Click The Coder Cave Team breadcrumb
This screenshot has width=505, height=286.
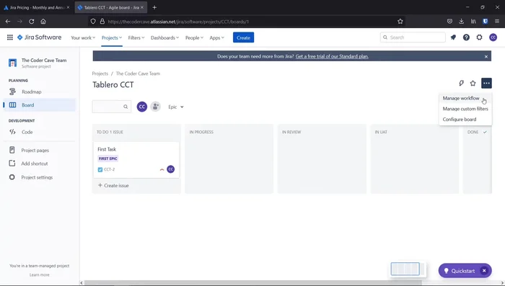138,73
